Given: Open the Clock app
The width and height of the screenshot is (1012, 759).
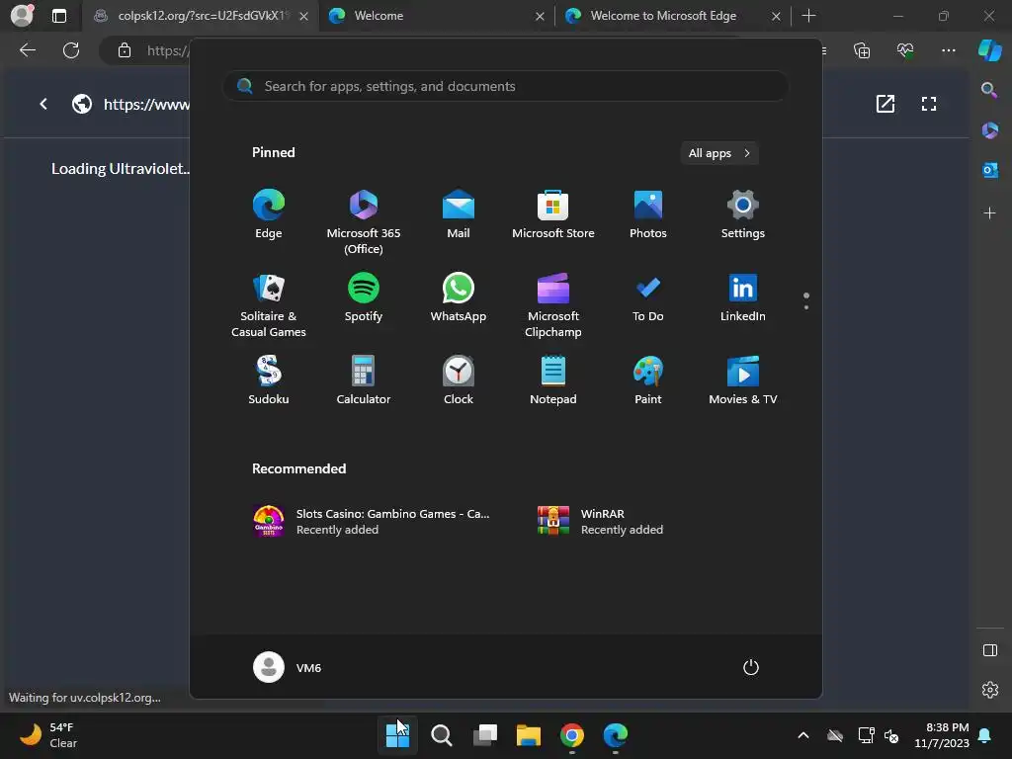Looking at the screenshot, I should pyautogui.click(x=459, y=380).
